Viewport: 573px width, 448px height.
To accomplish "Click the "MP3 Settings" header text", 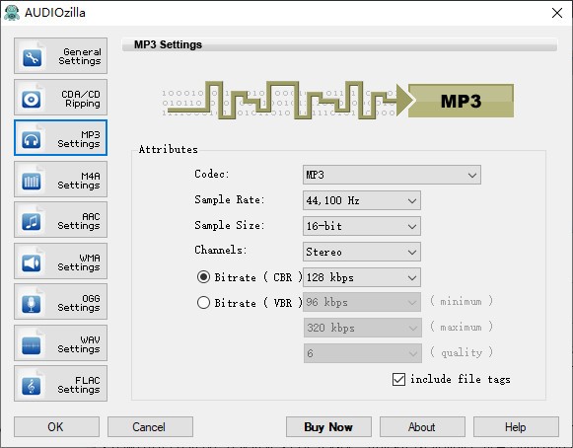I will (x=168, y=44).
